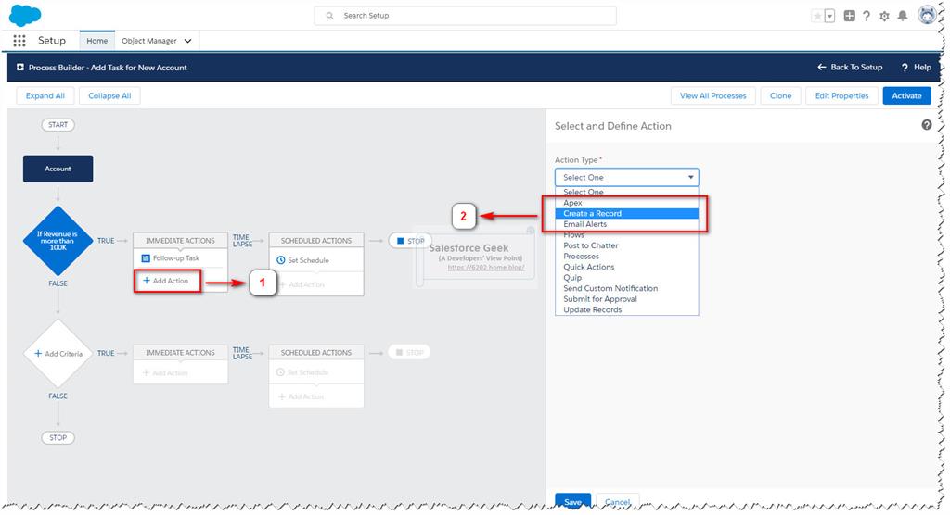
Task: Click Back To Setup link
Action: click(x=850, y=68)
